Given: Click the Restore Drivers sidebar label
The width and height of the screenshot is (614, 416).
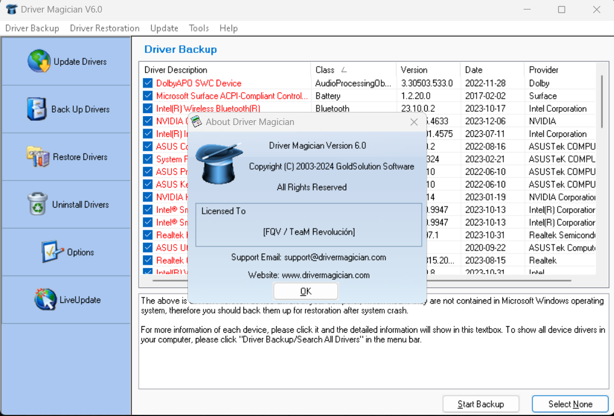Looking at the screenshot, I should tap(80, 157).
